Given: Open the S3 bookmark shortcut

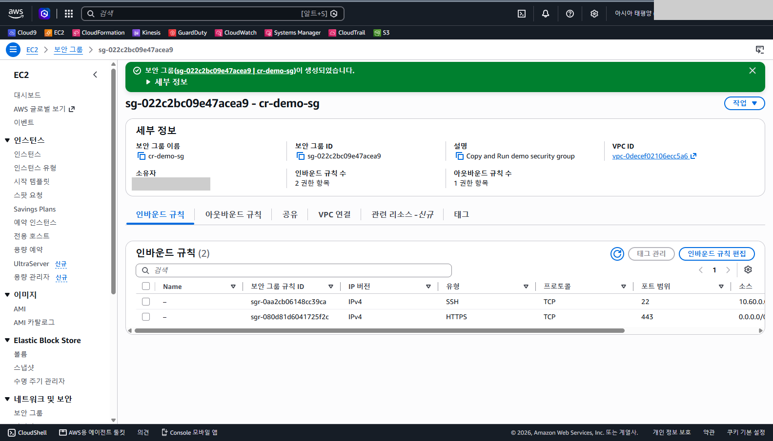Looking at the screenshot, I should point(382,33).
